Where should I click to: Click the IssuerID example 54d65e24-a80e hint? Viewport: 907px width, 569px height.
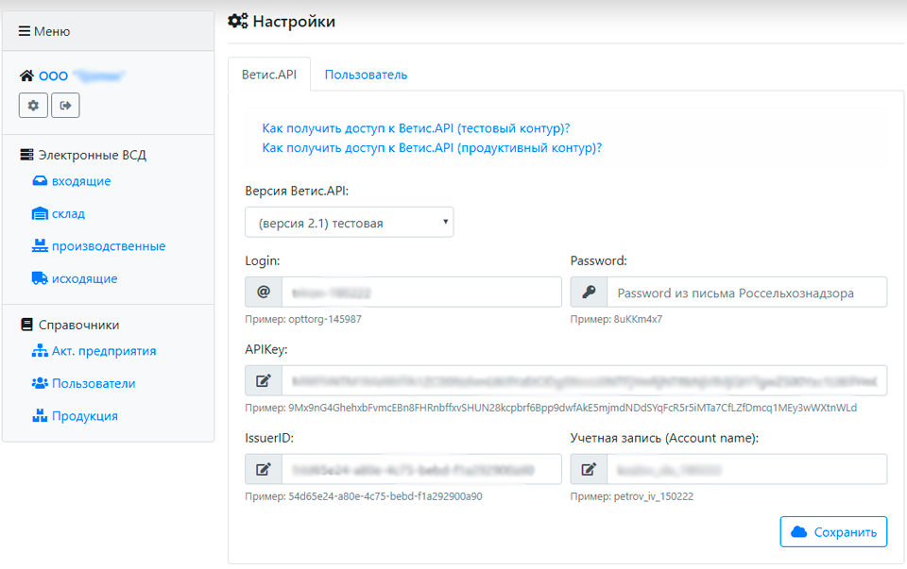(363, 496)
